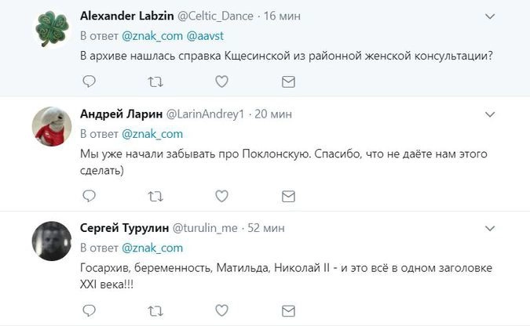This screenshot has width=530, height=326.
Task: Expand options chevron on Alexander Labzin's tweet
Action: [x=490, y=16]
